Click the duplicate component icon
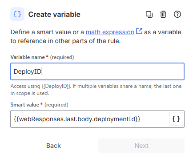Viewport: 193px width, 162px height. click(149, 14)
